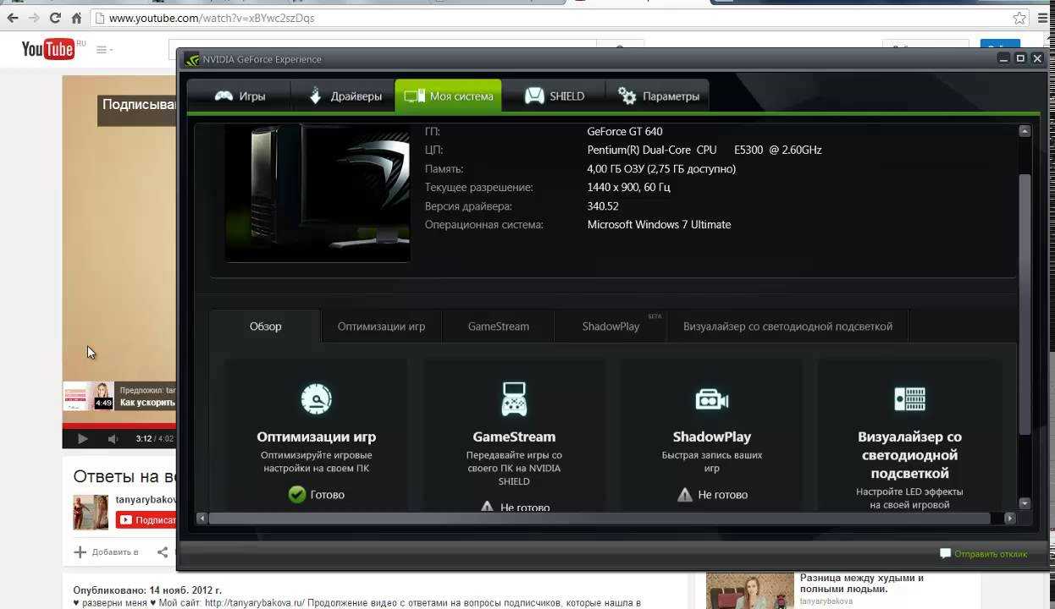Screen dimensions: 1055x609
Task: Click the NVIDIA system PC image
Action: coord(318,193)
